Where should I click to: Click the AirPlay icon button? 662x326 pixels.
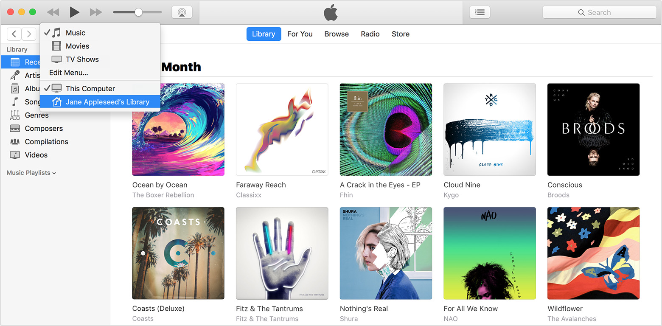[182, 12]
